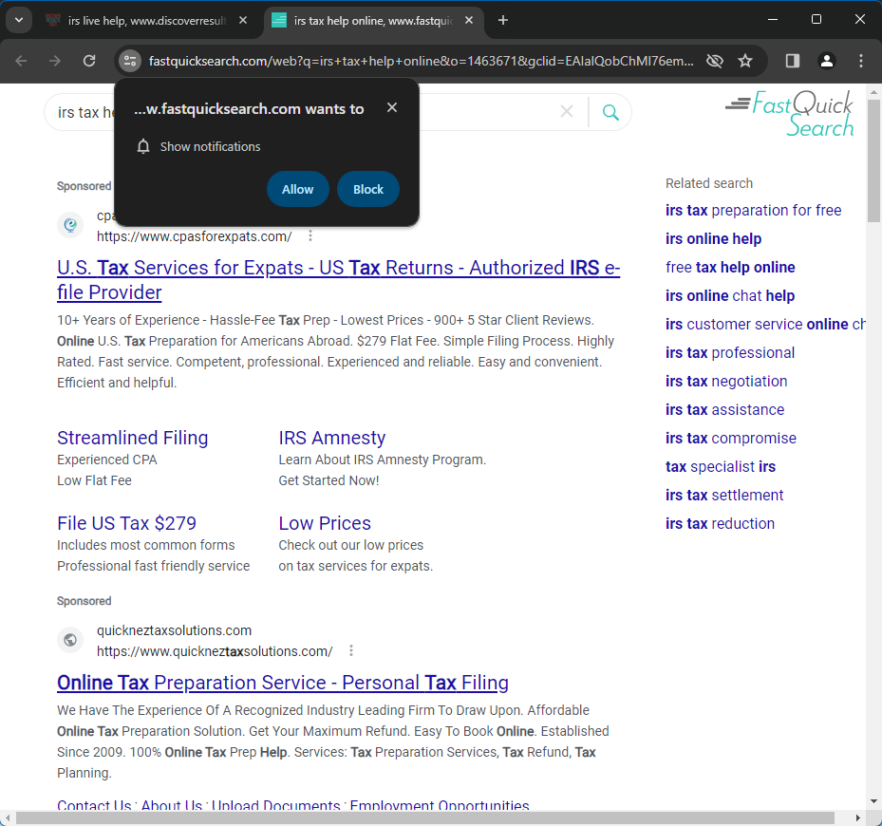Image resolution: width=882 pixels, height=826 pixels.
Task: Bookmark this page via the star icon
Action: [x=746, y=60]
